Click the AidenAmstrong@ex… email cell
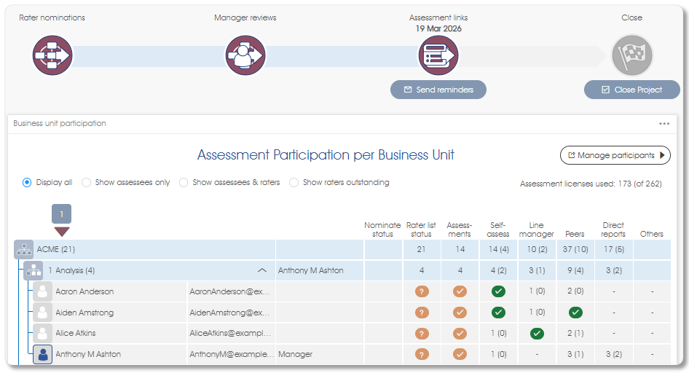 point(231,313)
